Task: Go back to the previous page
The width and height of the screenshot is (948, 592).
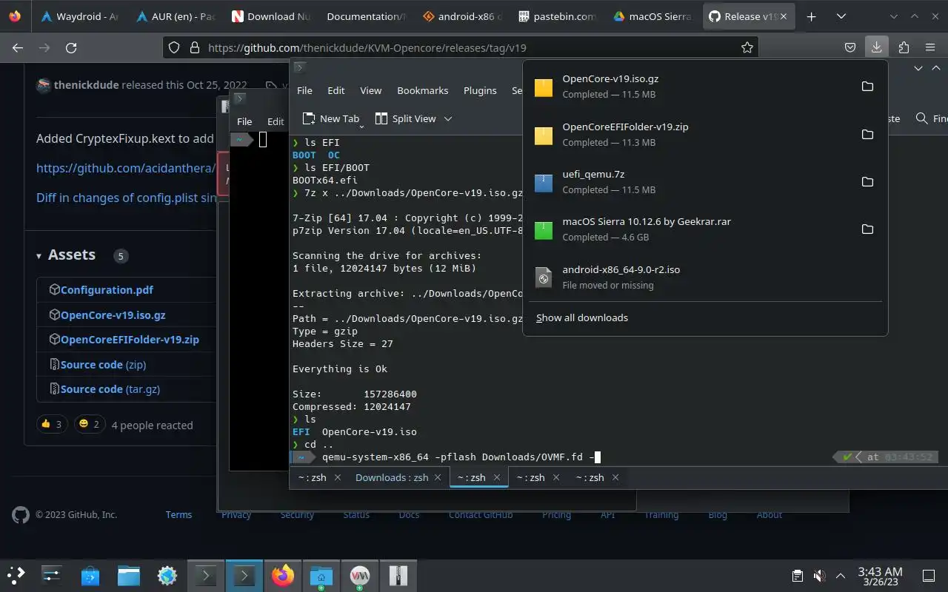Action: point(18,47)
